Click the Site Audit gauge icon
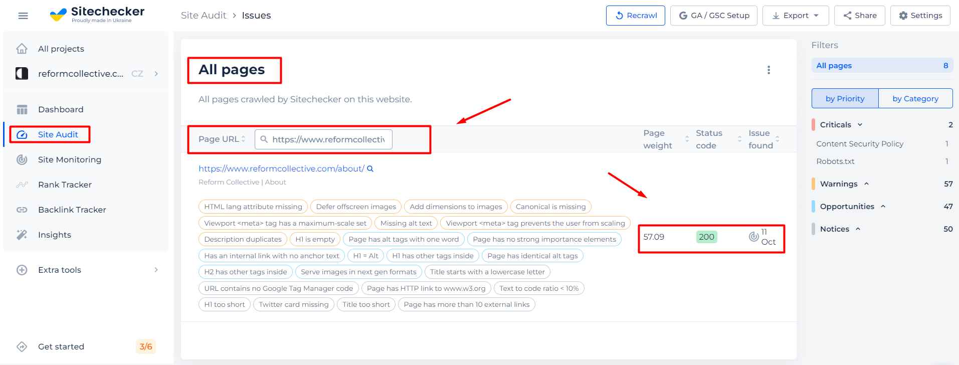The image size is (959, 365). [22, 134]
